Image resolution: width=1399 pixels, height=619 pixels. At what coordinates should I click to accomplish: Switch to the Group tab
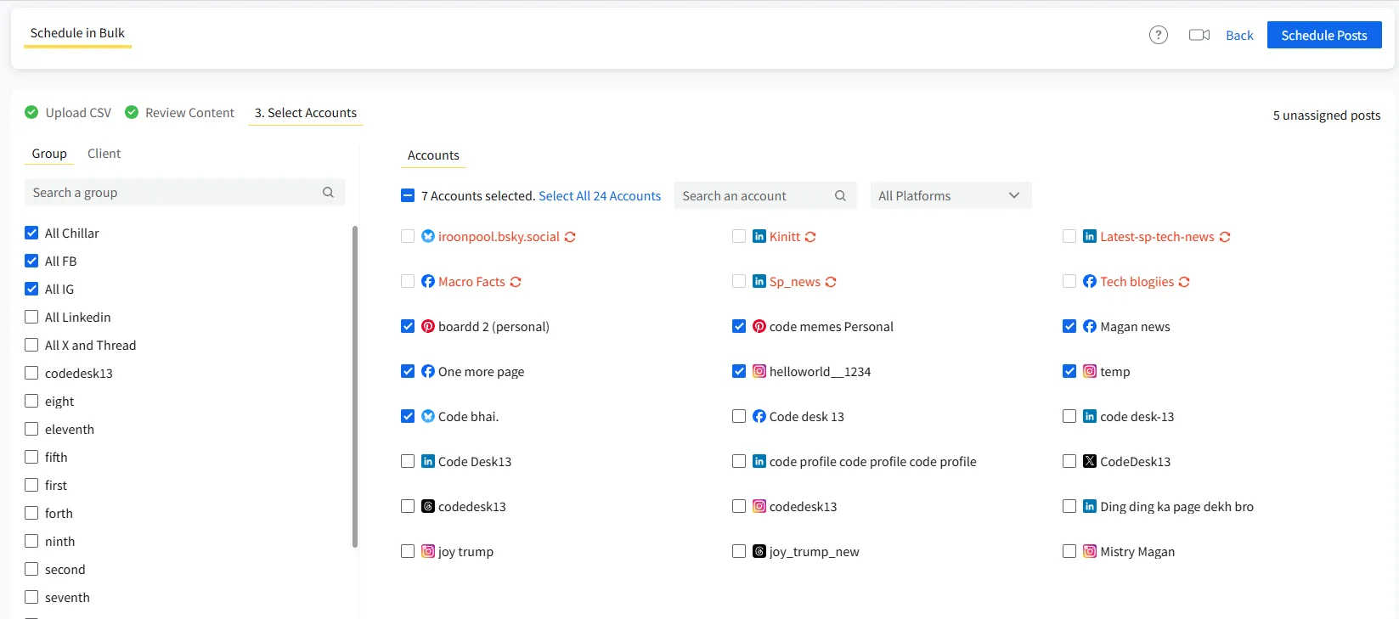click(x=49, y=154)
